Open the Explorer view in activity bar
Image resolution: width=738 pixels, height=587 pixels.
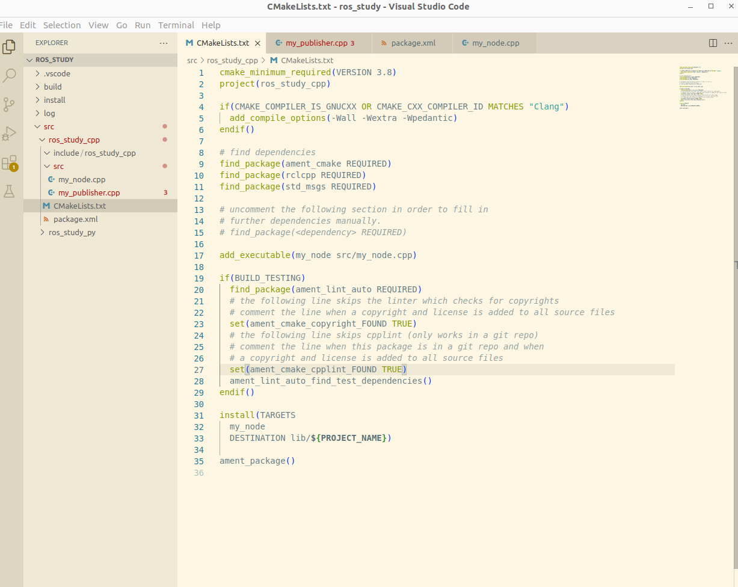9,46
